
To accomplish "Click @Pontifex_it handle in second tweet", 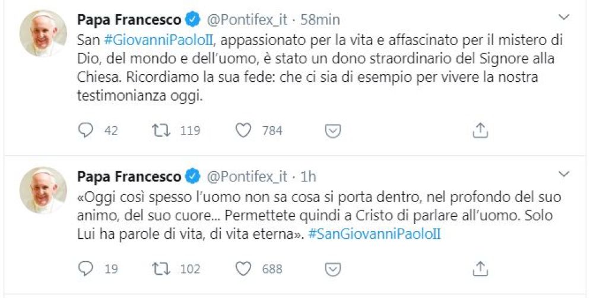I will click(x=246, y=177).
